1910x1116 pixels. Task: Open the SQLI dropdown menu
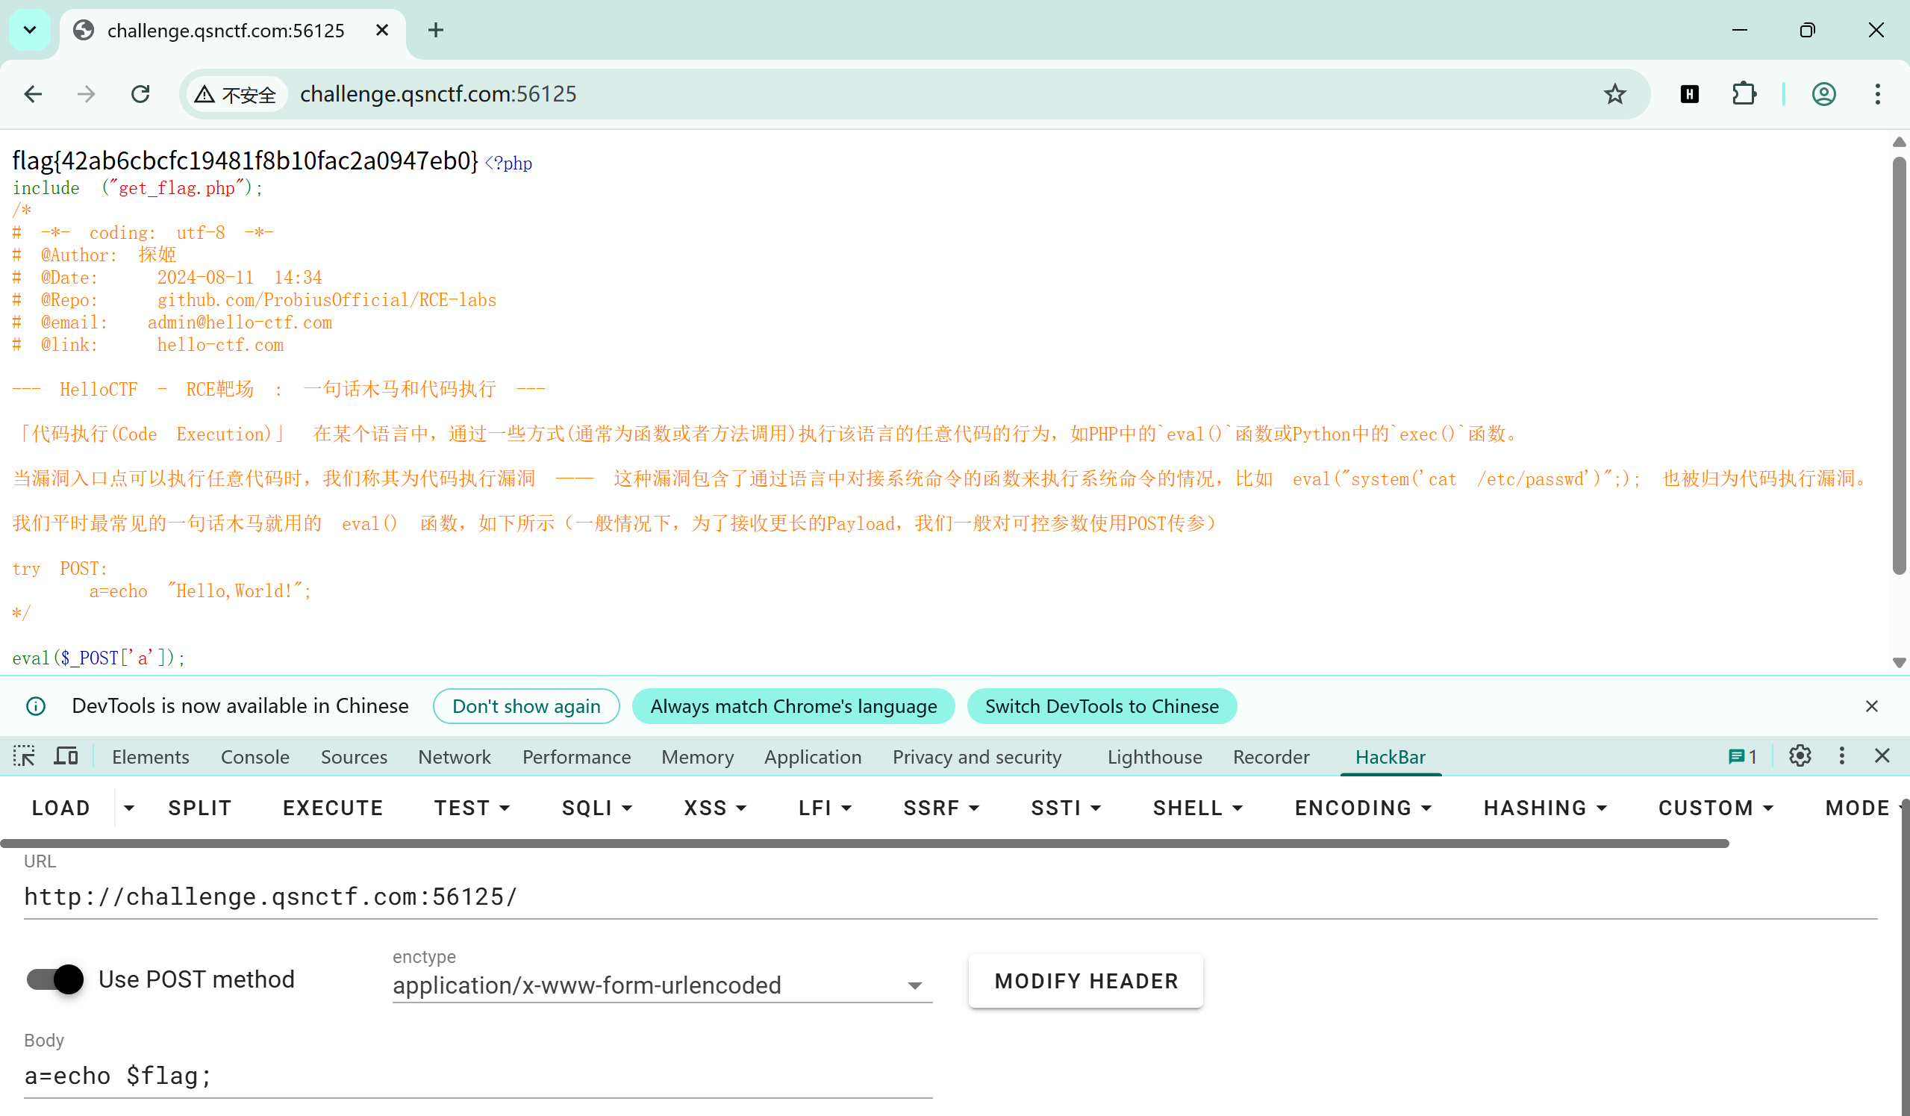[x=596, y=808]
